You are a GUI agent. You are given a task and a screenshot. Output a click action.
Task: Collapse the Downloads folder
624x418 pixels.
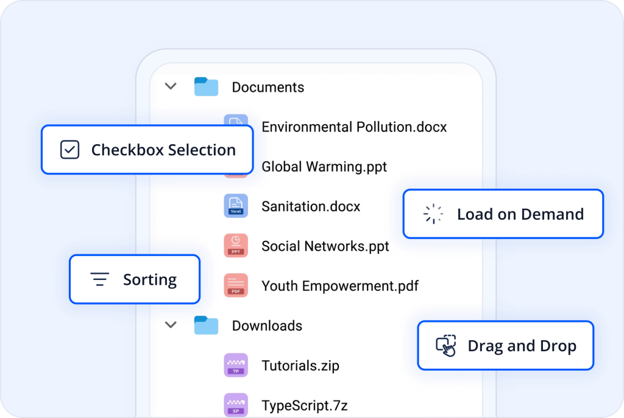[171, 325]
